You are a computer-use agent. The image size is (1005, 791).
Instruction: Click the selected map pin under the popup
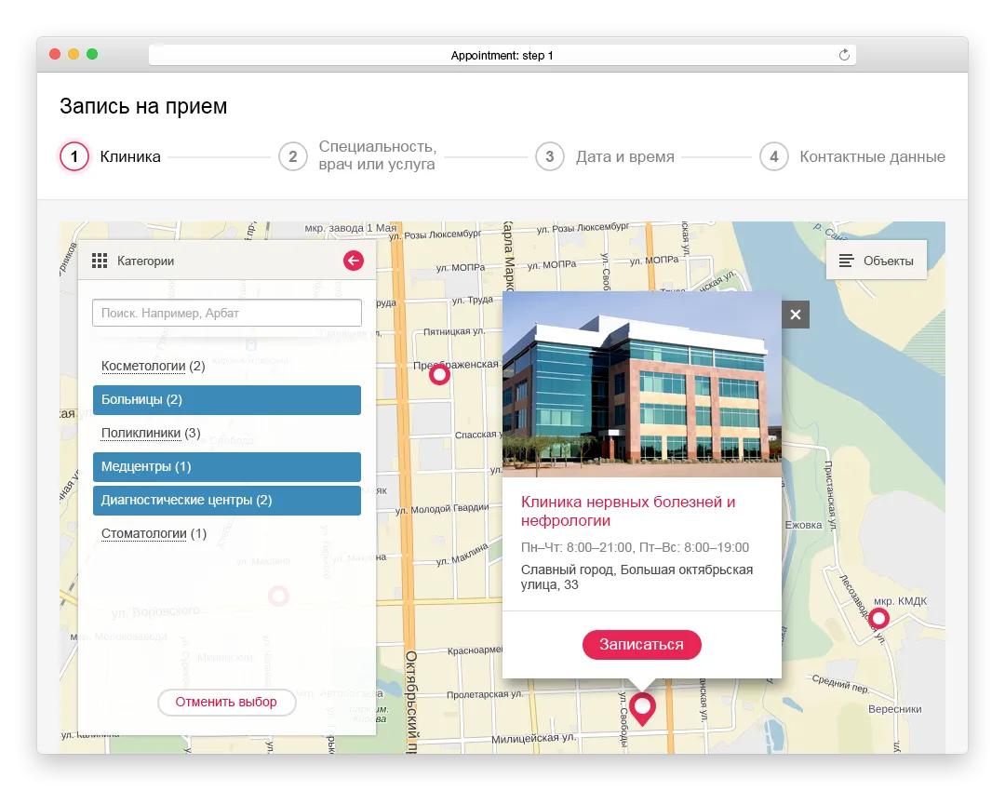pos(642,708)
